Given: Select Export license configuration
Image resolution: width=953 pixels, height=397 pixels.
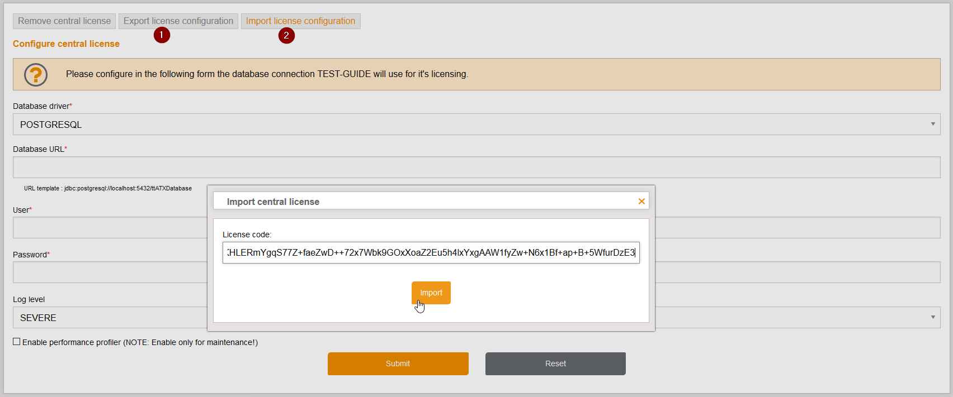Looking at the screenshot, I should point(178,21).
